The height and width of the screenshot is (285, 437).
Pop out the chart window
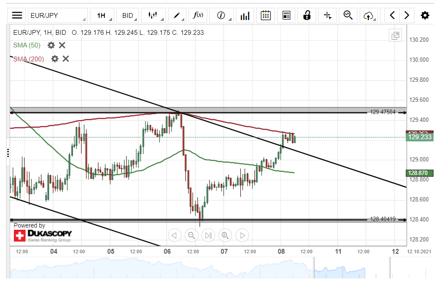point(395,35)
